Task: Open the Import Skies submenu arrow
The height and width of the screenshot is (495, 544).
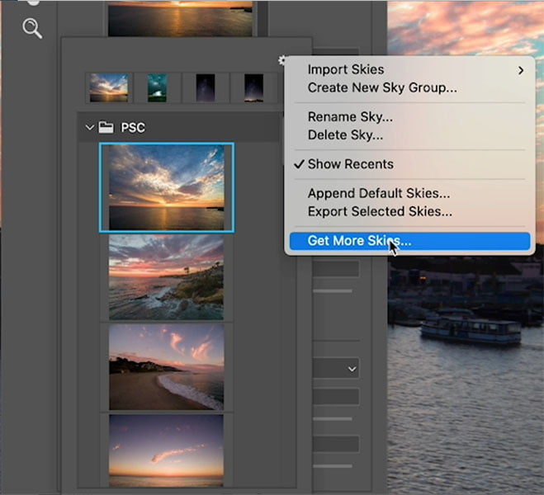Action: click(521, 70)
